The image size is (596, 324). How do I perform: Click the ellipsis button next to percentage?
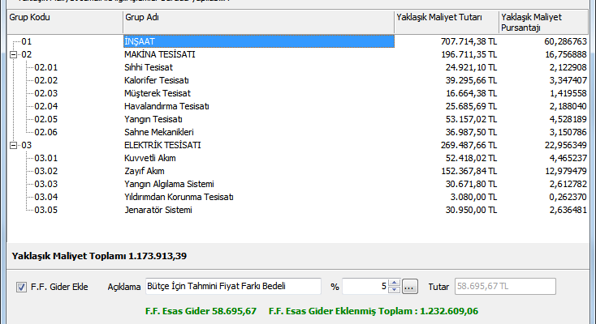coord(410,286)
